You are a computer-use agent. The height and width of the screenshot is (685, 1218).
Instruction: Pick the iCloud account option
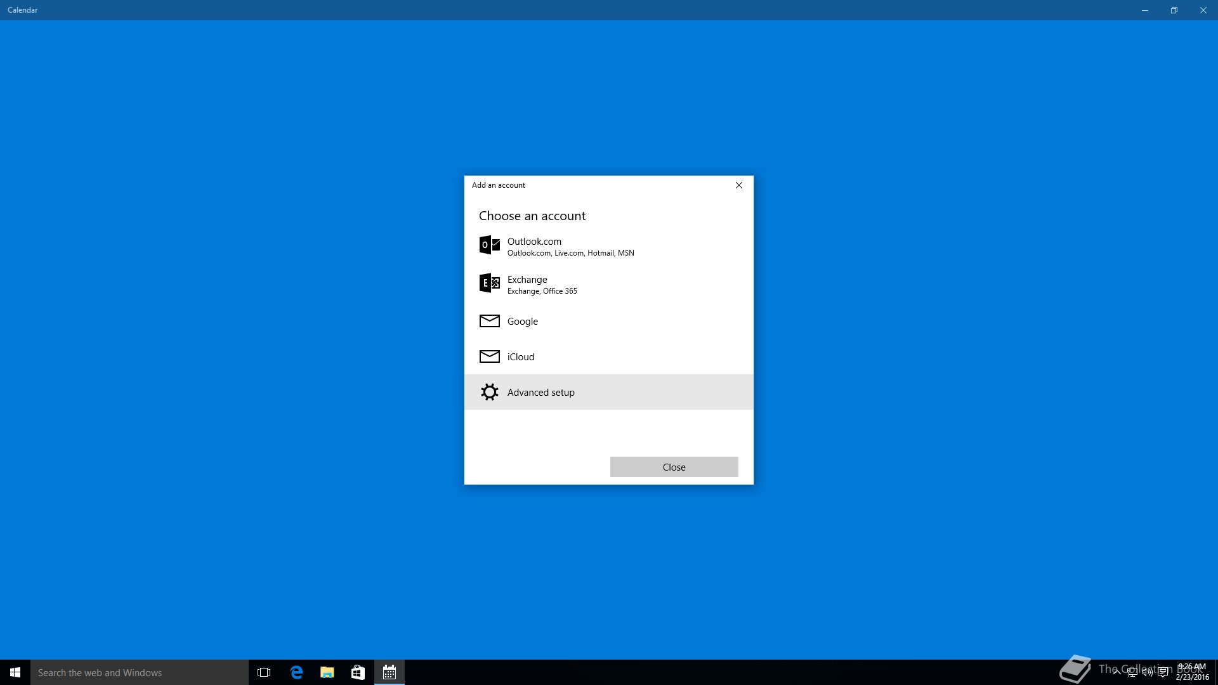pyautogui.click(x=608, y=356)
